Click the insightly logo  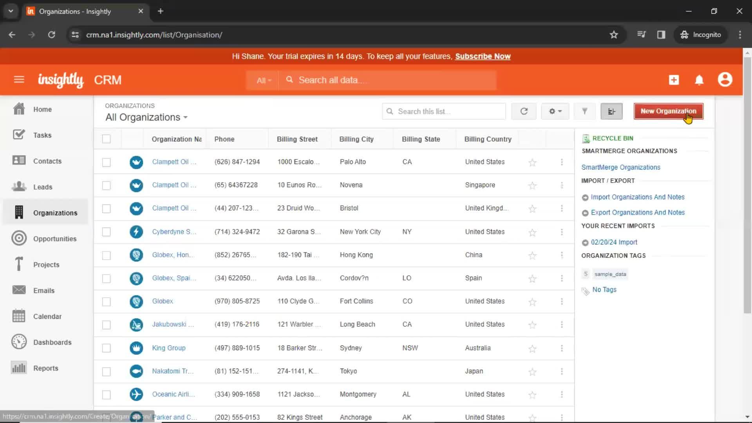point(61,80)
